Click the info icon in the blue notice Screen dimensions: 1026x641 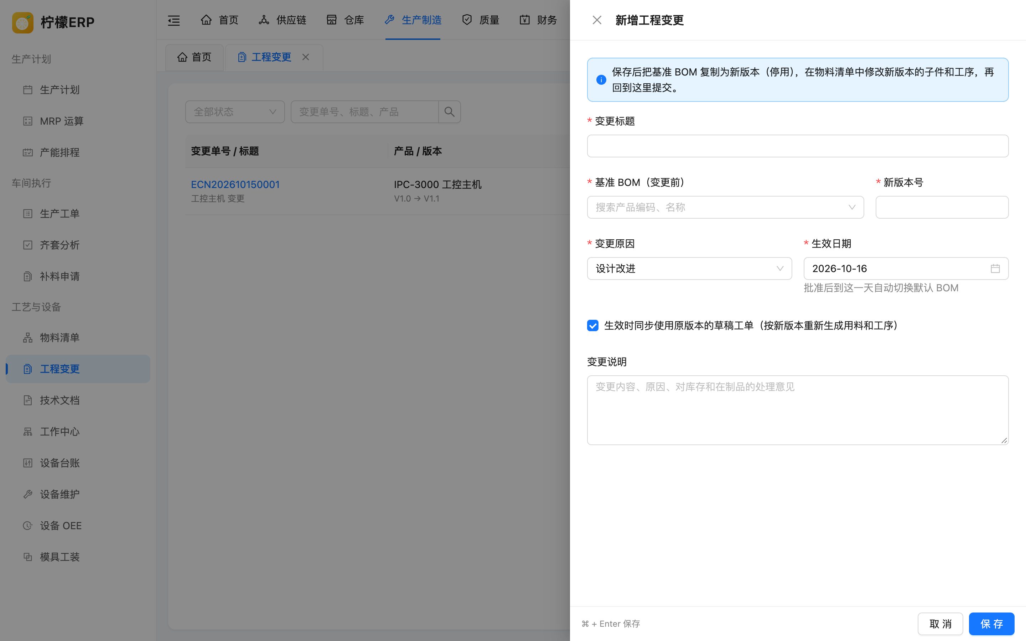[x=601, y=80]
